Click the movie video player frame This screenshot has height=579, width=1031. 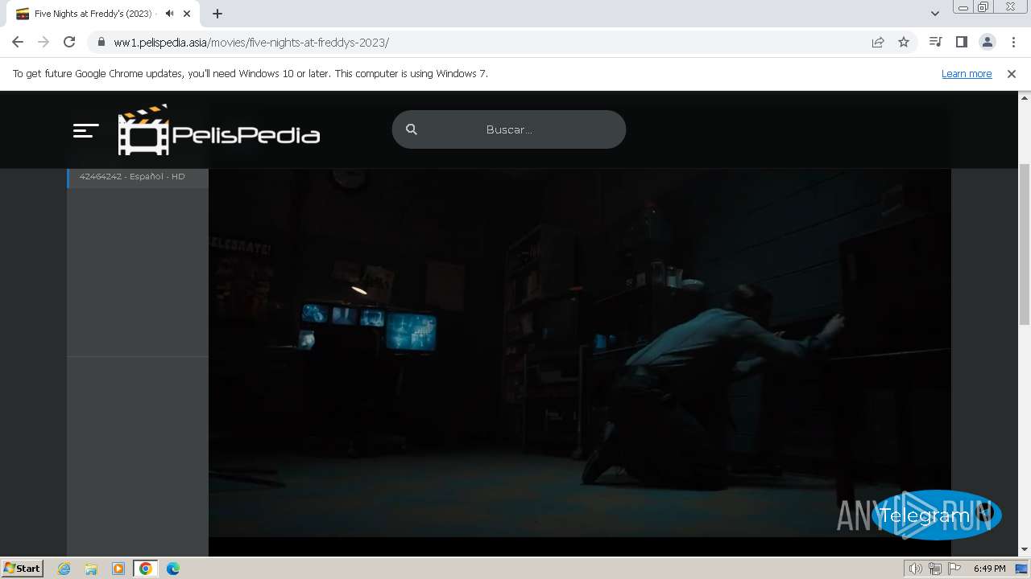click(580, 354)
